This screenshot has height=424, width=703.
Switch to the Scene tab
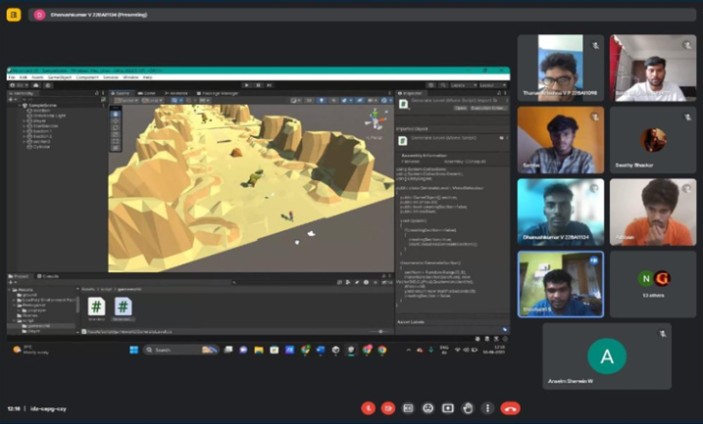tap(121, 93)
